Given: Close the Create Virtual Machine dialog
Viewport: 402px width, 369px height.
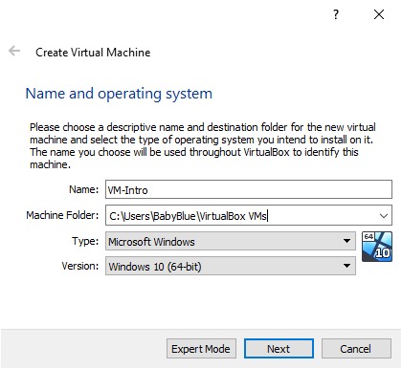Looking at the screenshot, I should (x=379, y=14).
